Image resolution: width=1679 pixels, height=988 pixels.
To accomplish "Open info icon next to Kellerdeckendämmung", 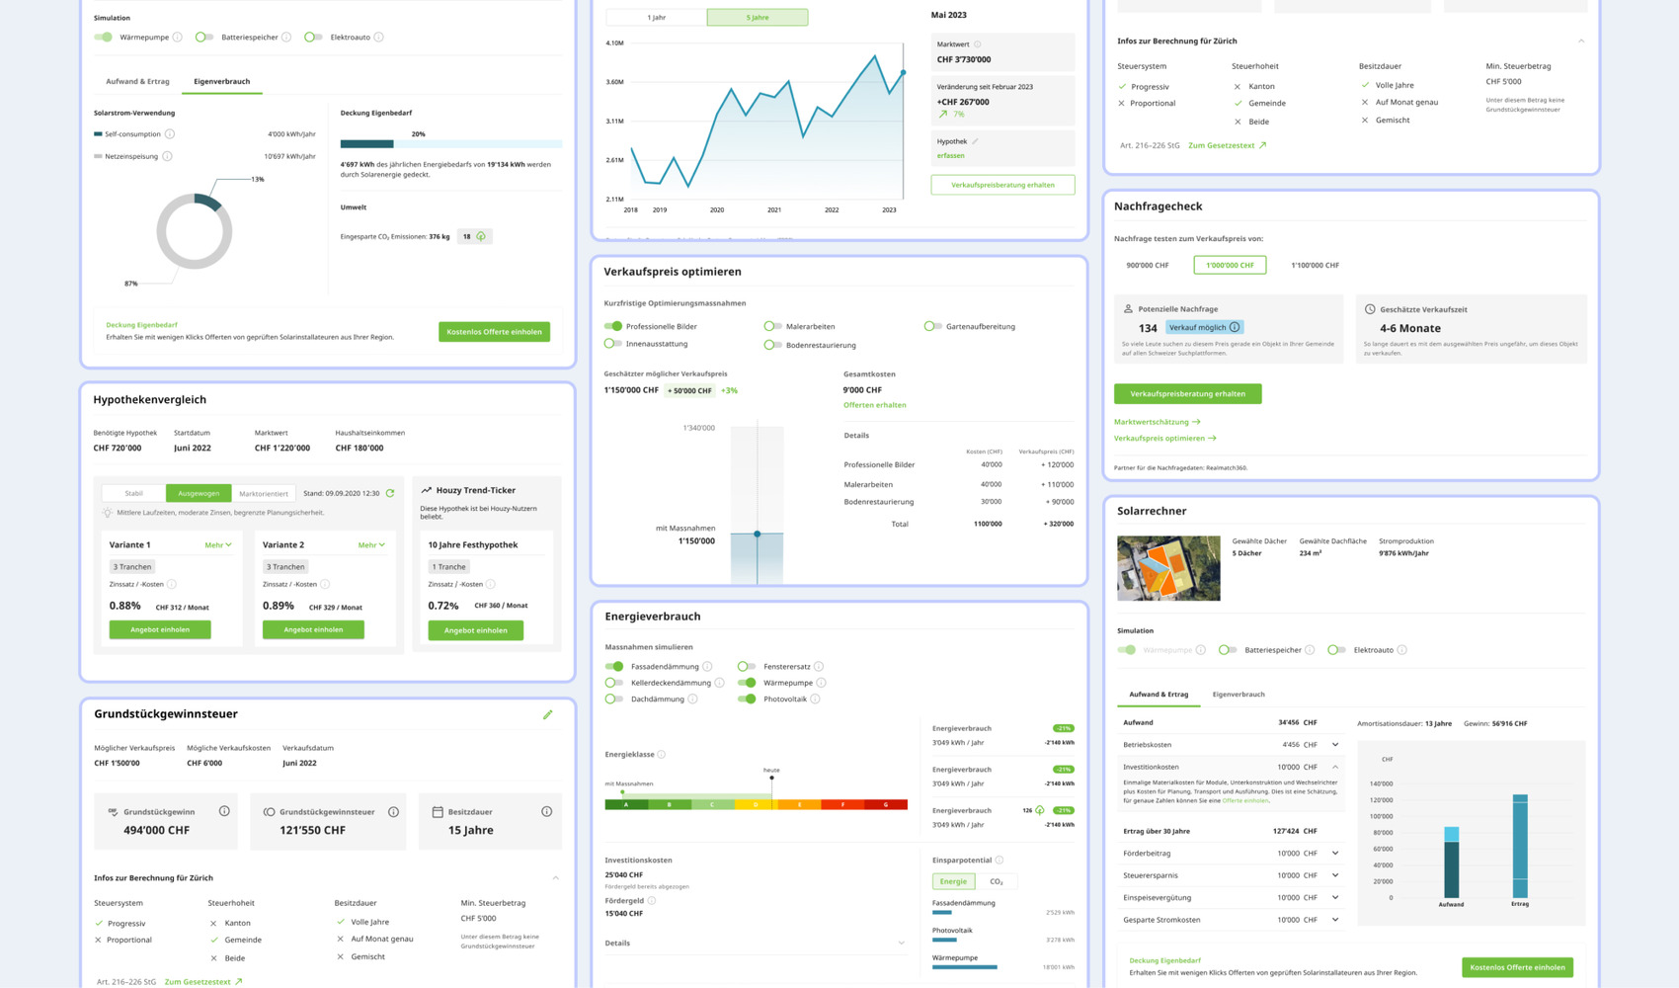I will click(719, 683).
